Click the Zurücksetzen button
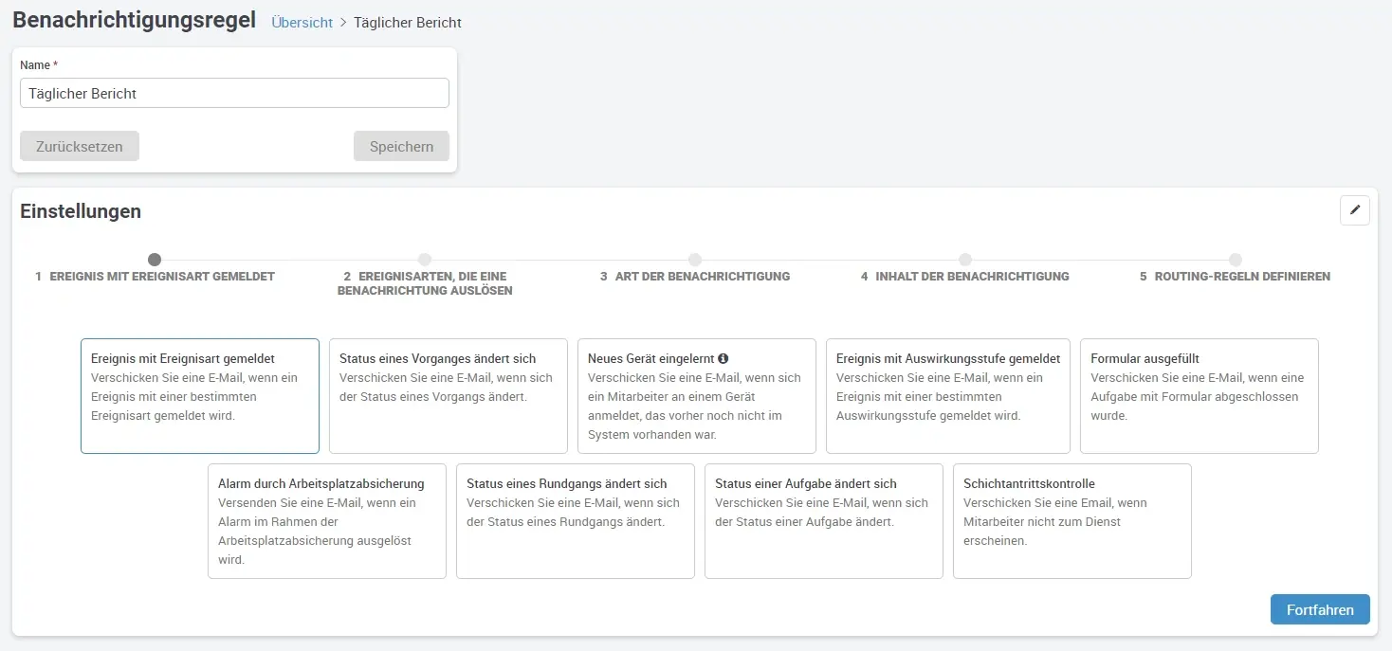1392x651 pixels. point(79,146)
